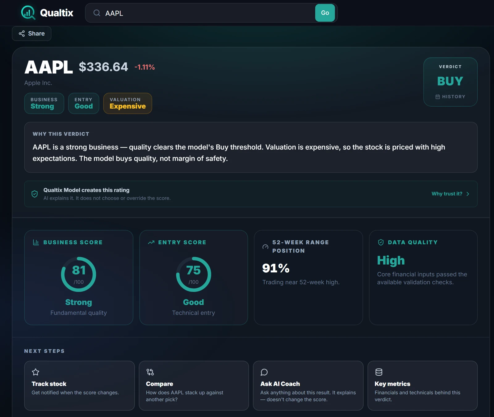
Task: Click the shield icon in Data Quality
Action: pyautogui.click(x=381, y=242)
